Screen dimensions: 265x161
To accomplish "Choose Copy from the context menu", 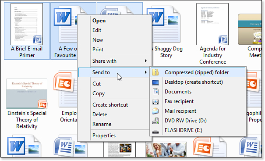I will coord(99,93).
